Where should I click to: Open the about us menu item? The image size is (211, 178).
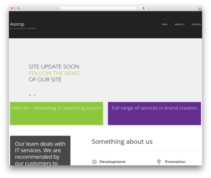pyautogui.click(x=179, y=24)
